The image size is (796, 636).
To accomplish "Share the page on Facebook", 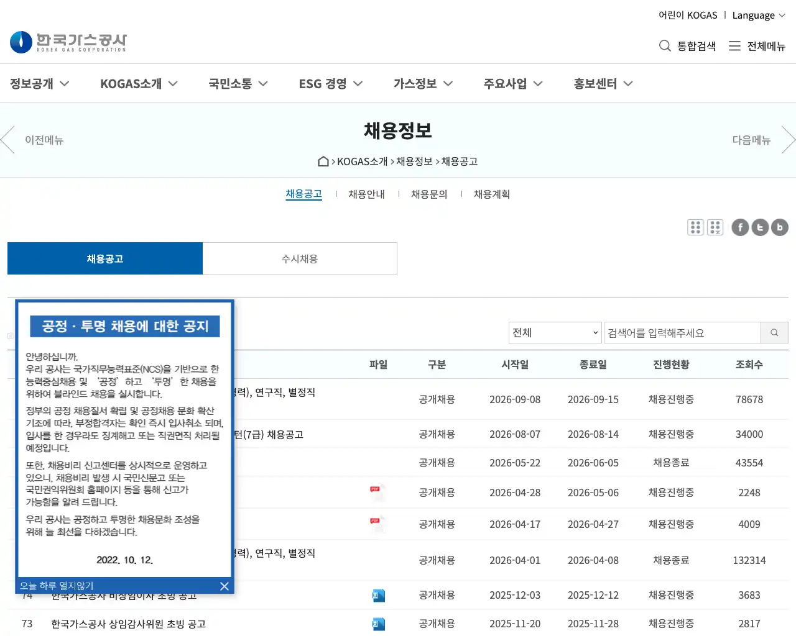I will click(x=740, y=227).
